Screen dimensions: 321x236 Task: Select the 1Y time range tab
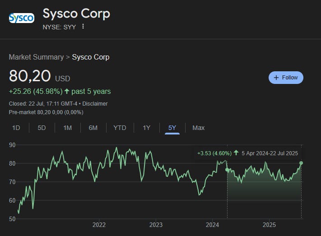pyautogui.click(x=146, y=128)
